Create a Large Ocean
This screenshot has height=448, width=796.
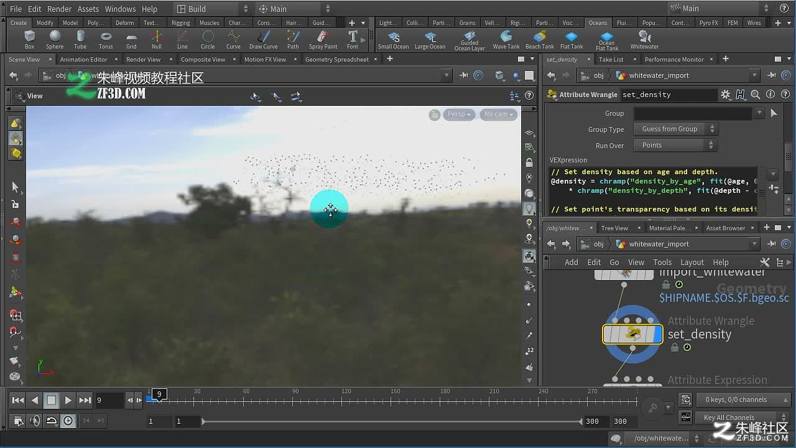(x=430, y=40)
